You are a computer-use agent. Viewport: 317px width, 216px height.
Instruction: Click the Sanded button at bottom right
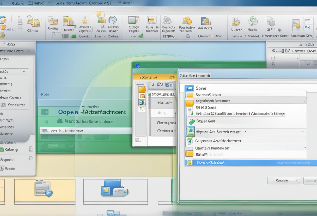click(284, 180)
